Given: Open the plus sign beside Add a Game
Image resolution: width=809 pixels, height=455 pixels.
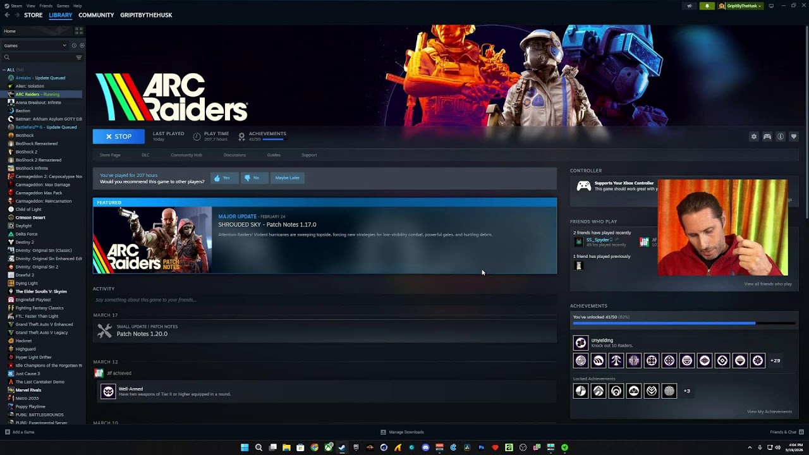Looking at the screenshot, I should [8, 432].
